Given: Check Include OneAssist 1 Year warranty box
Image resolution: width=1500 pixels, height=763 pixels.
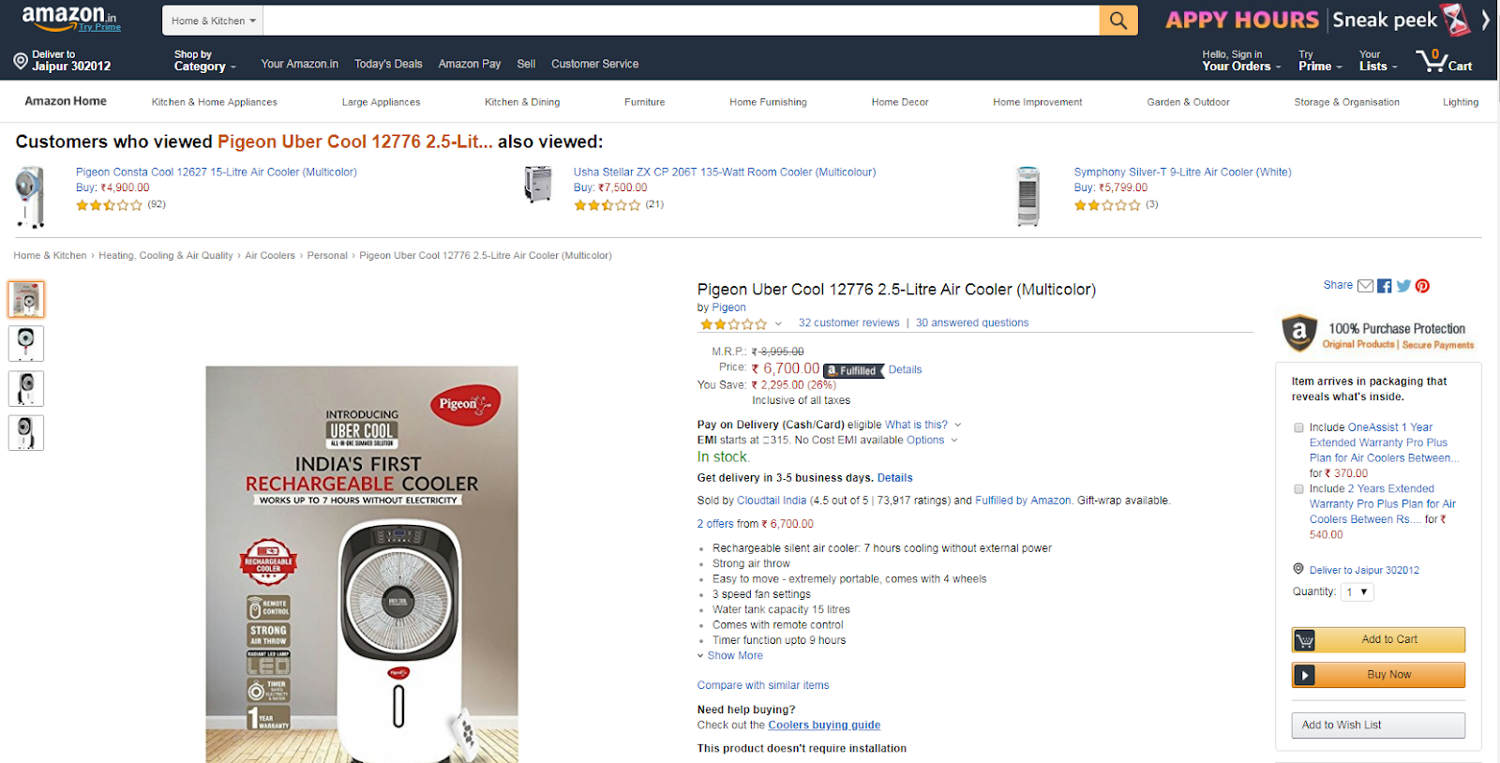Looking at the screenshot, I should coord(1298,427).
